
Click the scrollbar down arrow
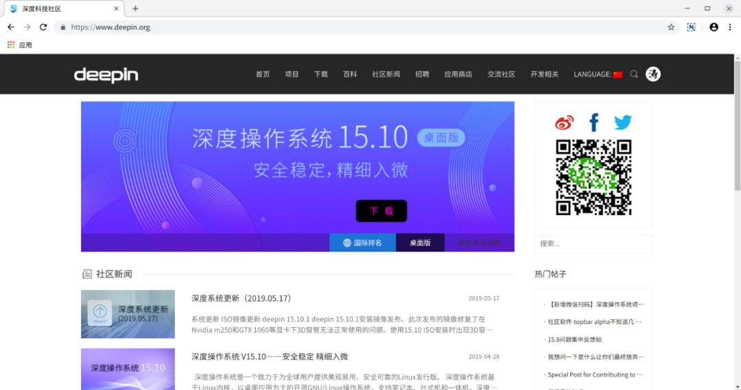[737, 387]
